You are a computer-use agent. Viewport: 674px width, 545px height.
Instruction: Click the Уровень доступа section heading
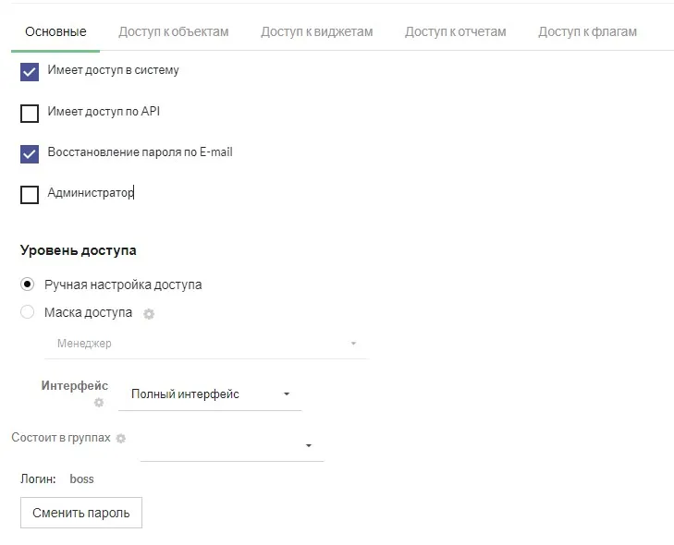pyautogui.click(x=78, y=250)
